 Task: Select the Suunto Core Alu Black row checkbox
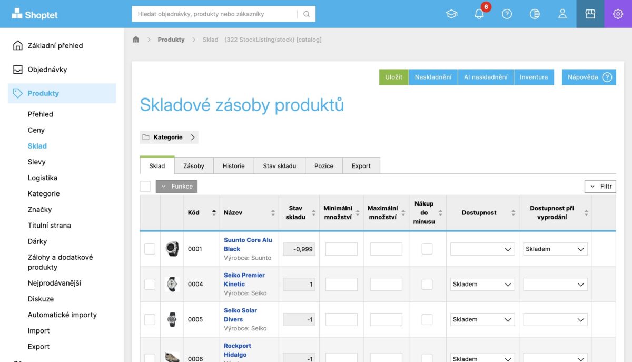150,249
